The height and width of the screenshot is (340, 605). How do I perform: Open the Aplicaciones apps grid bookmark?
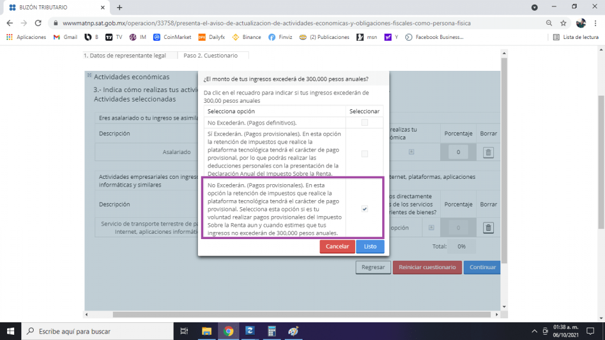26,37
